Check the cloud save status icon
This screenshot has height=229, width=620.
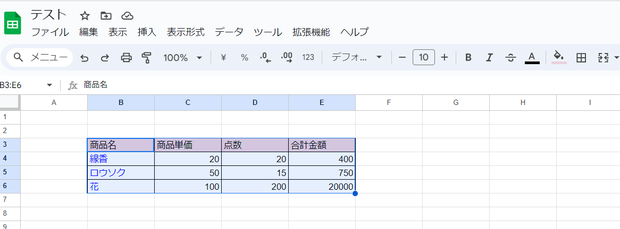coord(127,15)
